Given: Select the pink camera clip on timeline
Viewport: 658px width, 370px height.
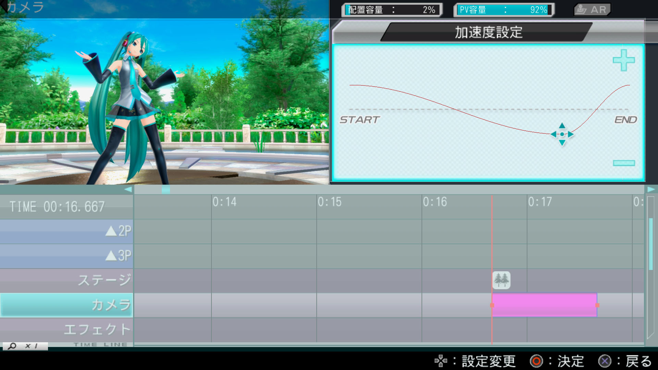Looking at the screenshot, I should coord(544,305).
